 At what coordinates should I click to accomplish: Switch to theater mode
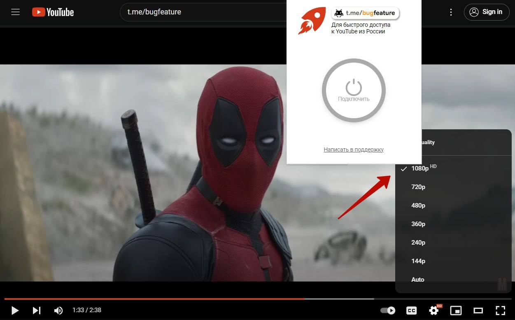(x=478, y=310)
